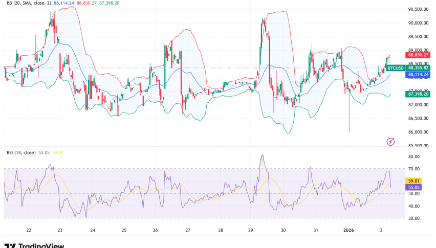Select the 88,355.82 current price label
The height and width of the screenshot is (248, 436).
[418, 67]
